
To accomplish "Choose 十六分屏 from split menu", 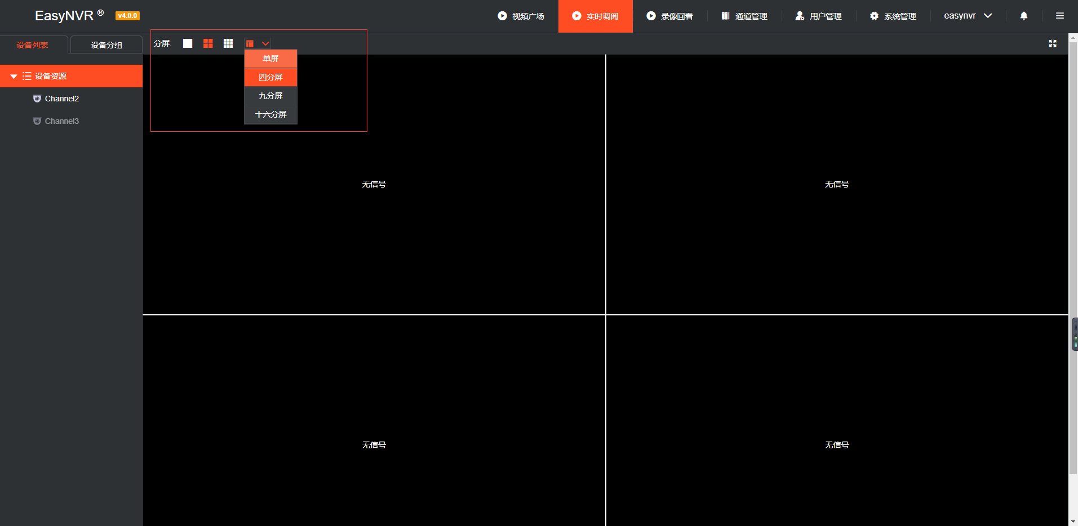I will coord(270,114).
